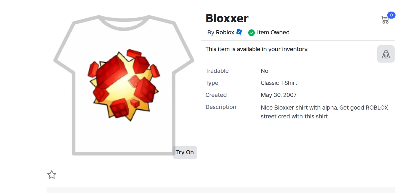407x193 pixels.
Task: Click the Bloxxer t-shirt thumbnail image
Action: coord(124,85)
